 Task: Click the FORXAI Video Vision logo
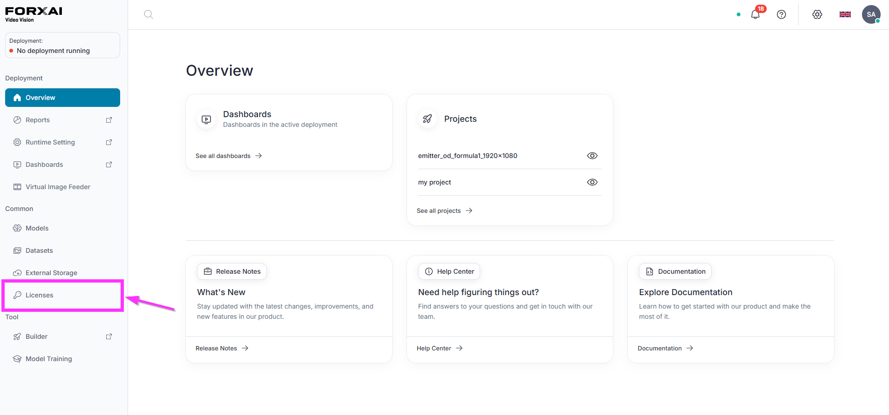point(34,14)
